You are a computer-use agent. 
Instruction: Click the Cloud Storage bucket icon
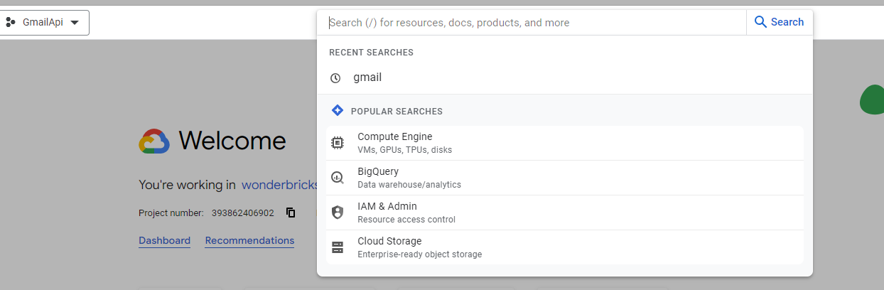pyautogui.click(x=338, y=247)
